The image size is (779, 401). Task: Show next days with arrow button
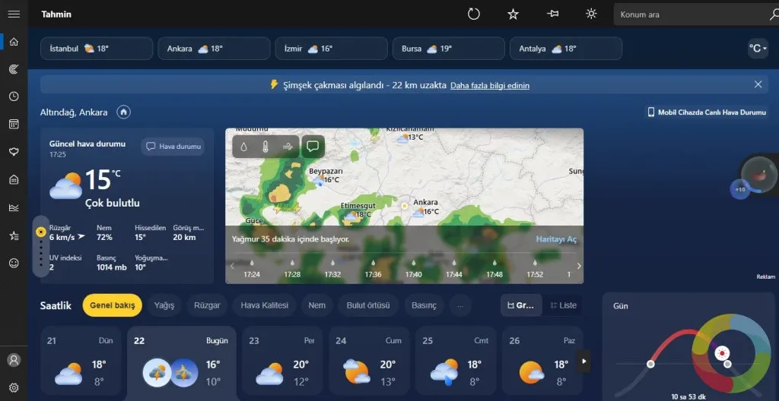[x=583, y=362]
